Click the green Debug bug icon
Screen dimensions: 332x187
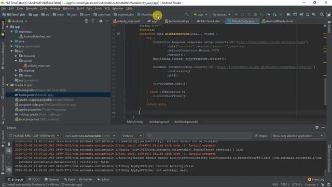coord(255,15)
